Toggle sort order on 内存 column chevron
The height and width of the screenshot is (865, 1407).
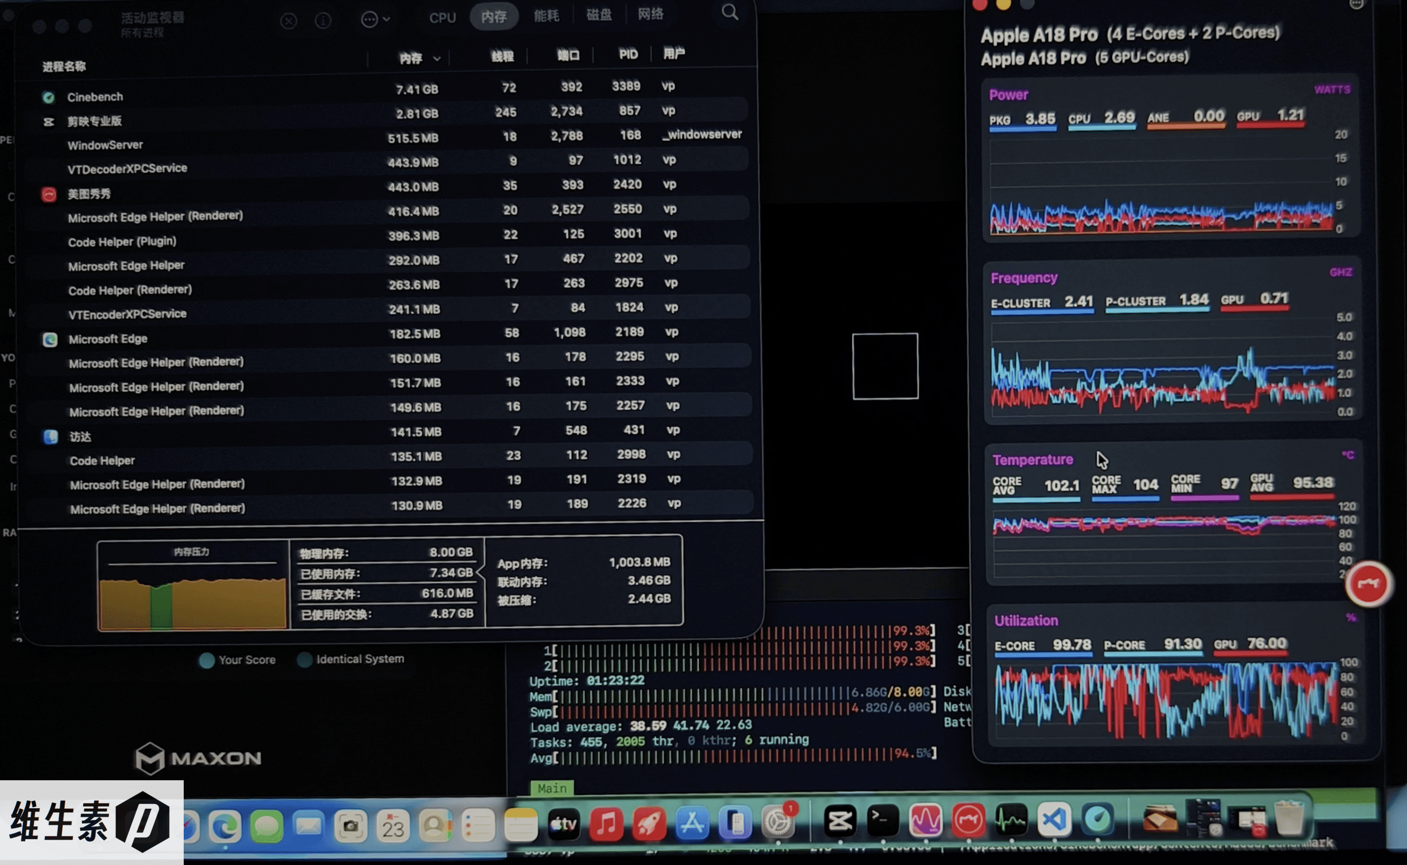tap(437, 58)
